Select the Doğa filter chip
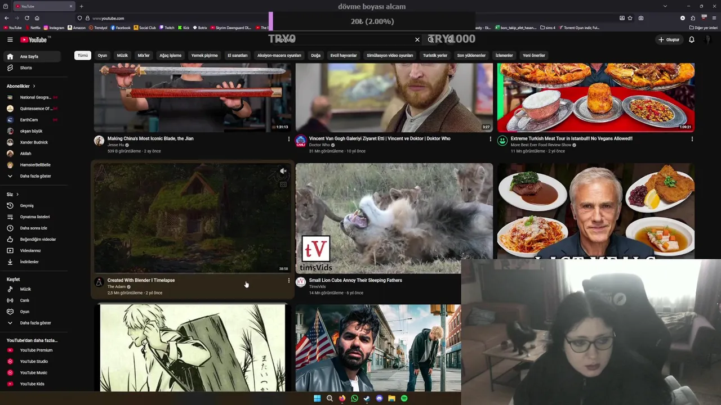The width and height of the screenshot is (721, 405). tap(315, 56)
